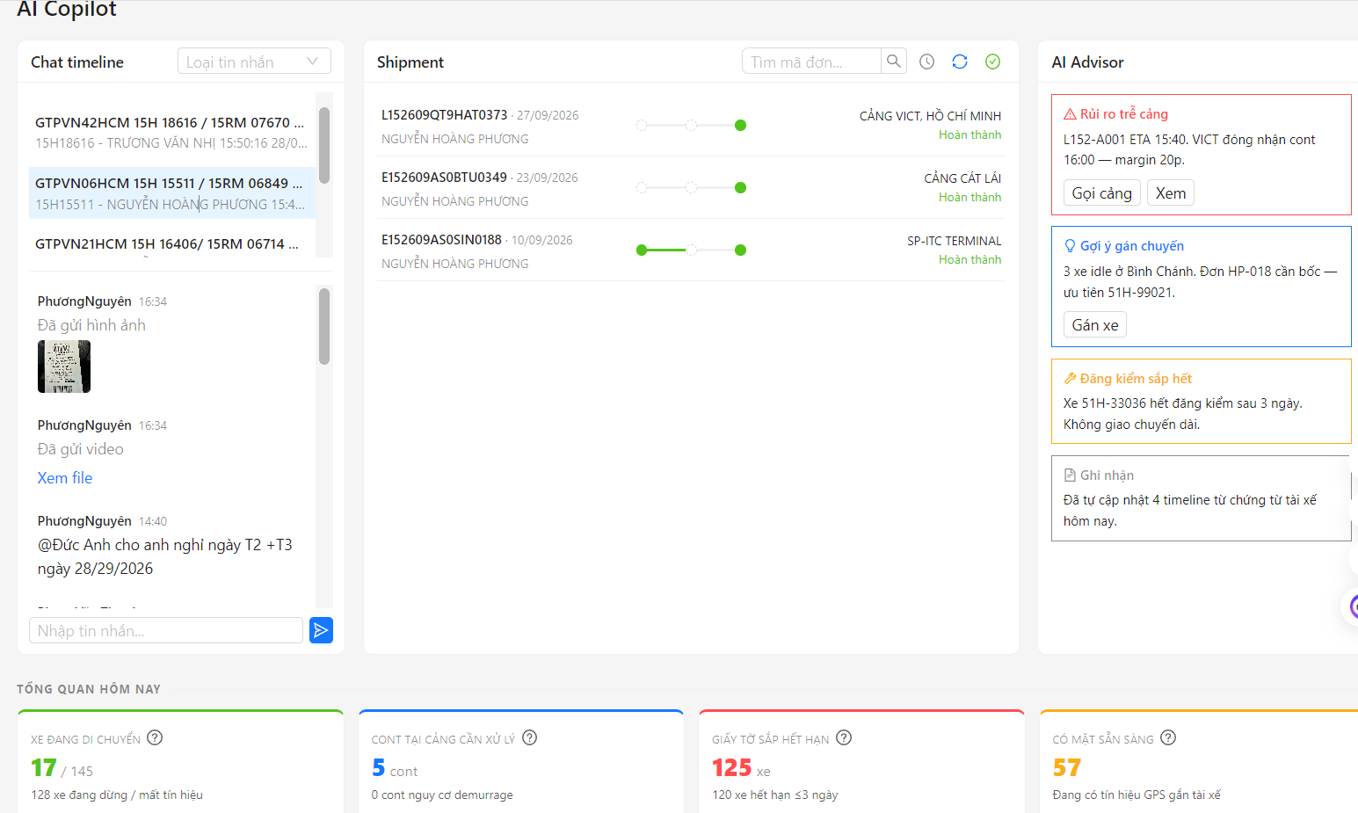Open the Xem file link
The image size is (1358, 813).
point(65,478)
